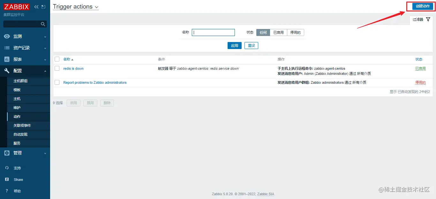Click the question mark icon for 帮助
The image size is (436, 199).
point(7,191)
